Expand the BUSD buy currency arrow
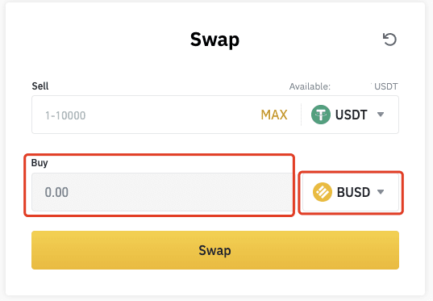The height and width of the screenshot is (301, 433). (x=381, y=191)
